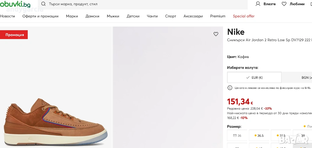Viewport: 312px width, 148px height.
Task: Expand the Марки menu
Action: [x=72, y=16]
